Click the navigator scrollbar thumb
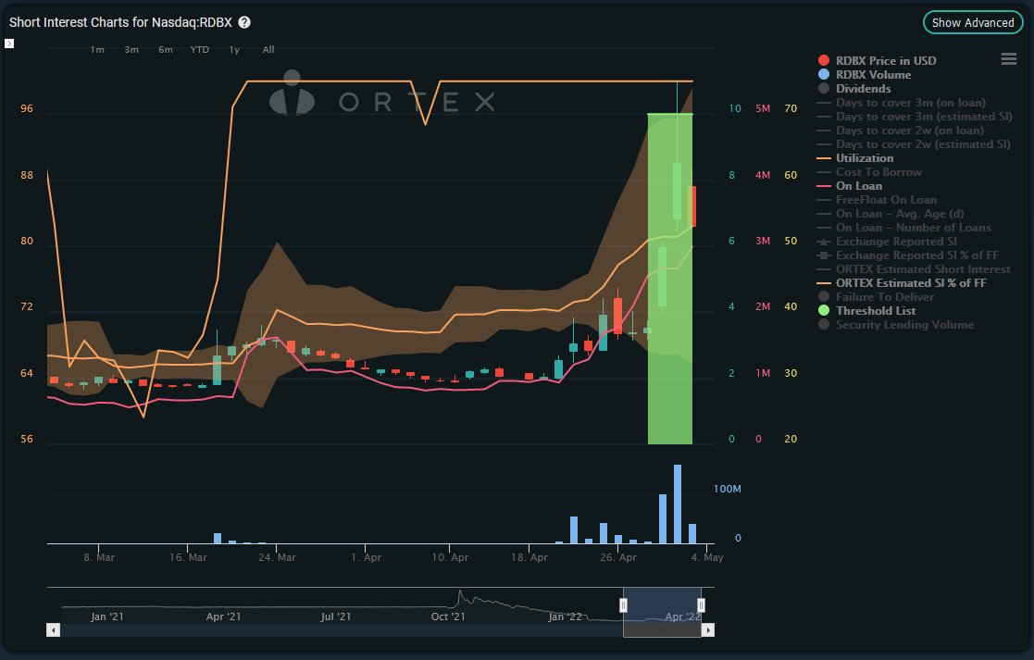 (662, 630)
